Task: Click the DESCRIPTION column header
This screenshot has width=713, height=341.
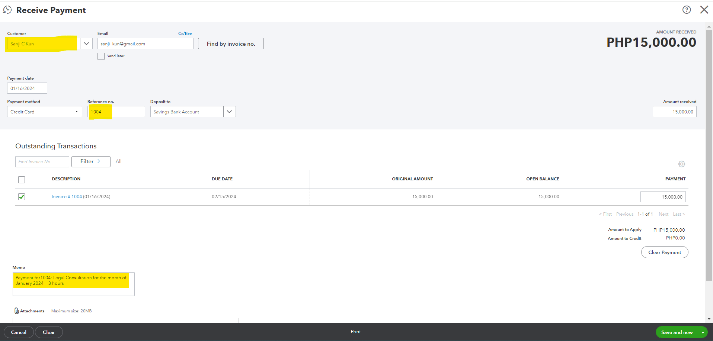Action: (x=66, y=179)
